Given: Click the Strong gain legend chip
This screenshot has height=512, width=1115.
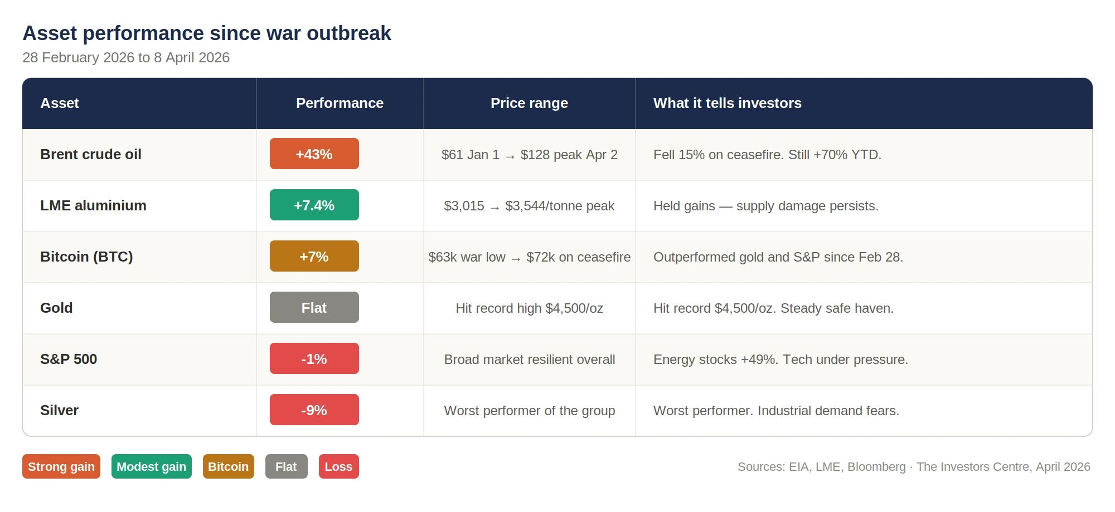Looking at the screenshot, I should pos(61,466).
